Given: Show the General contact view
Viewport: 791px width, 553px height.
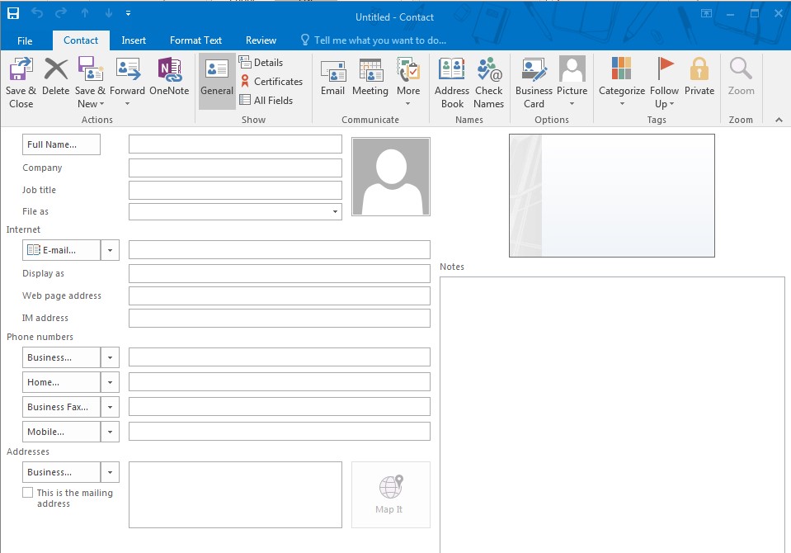Looking at the screenshot, I should coord(217,82).
